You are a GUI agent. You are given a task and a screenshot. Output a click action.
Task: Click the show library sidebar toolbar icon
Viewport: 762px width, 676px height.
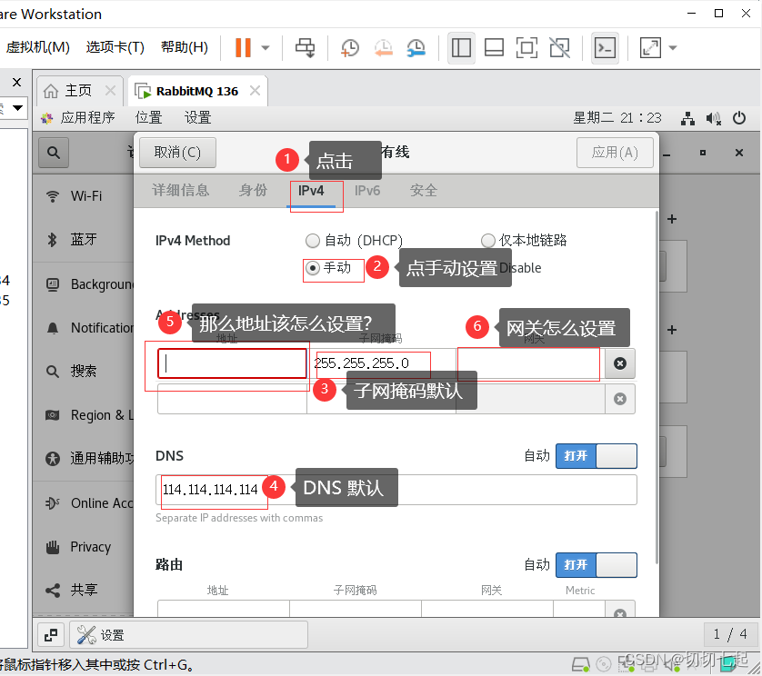click(x=461, y=47)
